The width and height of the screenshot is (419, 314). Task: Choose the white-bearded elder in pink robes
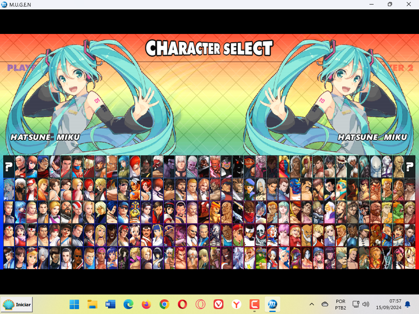tap(329, 213)
